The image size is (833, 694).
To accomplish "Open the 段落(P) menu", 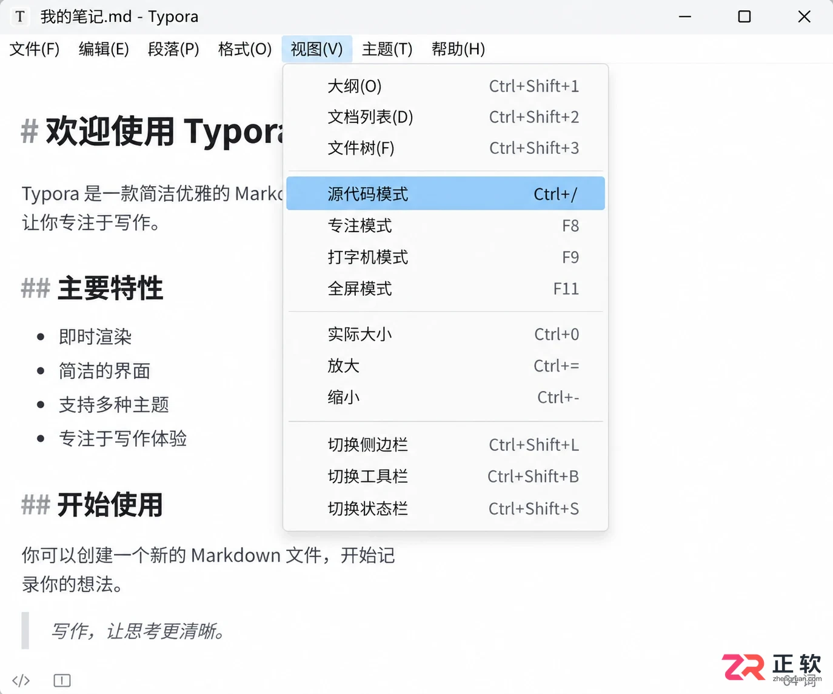I will coord(173,49).
